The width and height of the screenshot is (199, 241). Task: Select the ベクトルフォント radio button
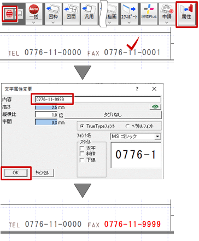tap(127, 126)
